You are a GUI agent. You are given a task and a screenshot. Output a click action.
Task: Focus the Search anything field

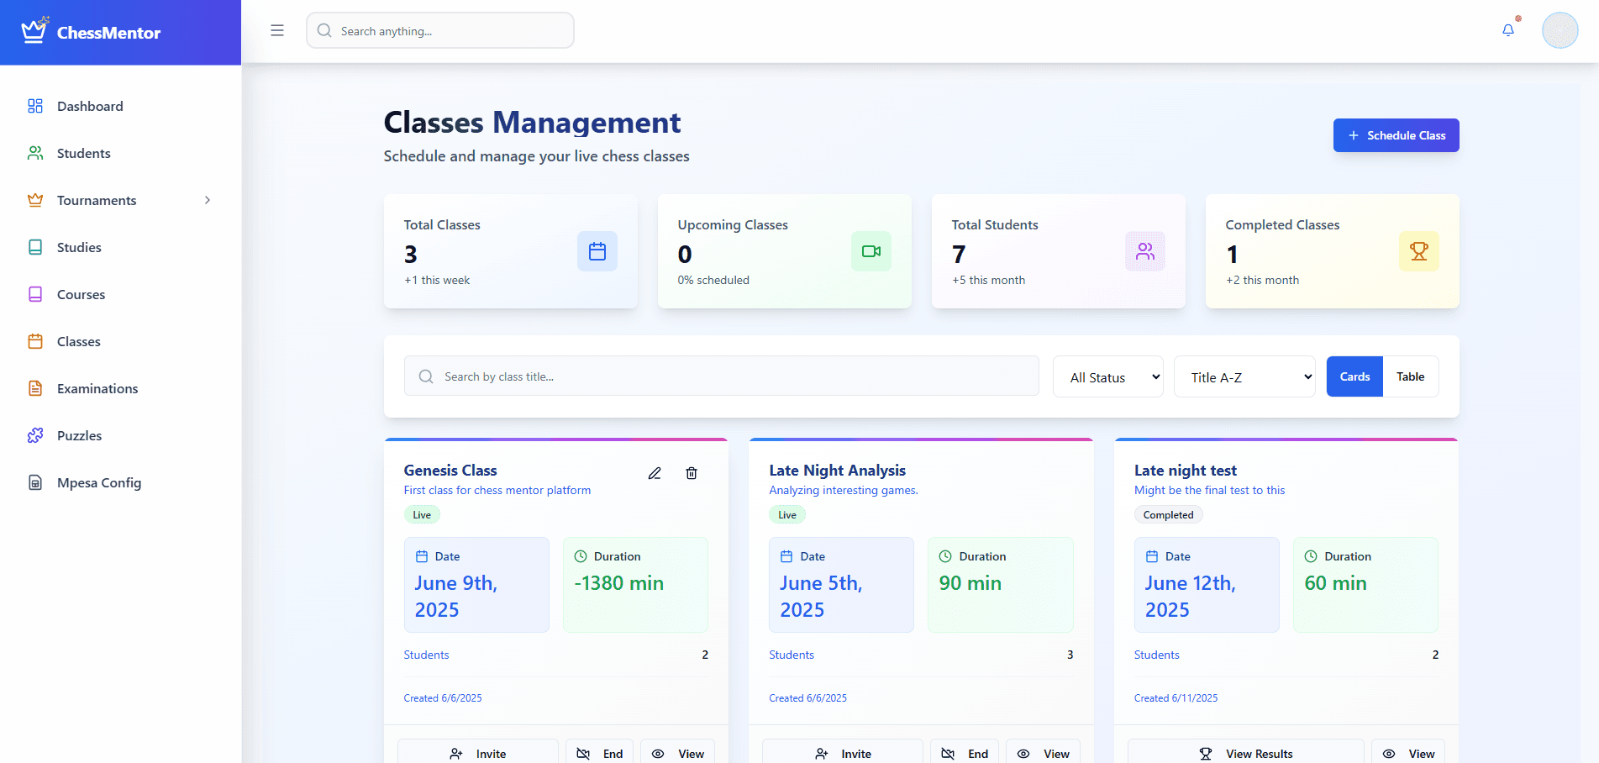[x=440, y=30]
